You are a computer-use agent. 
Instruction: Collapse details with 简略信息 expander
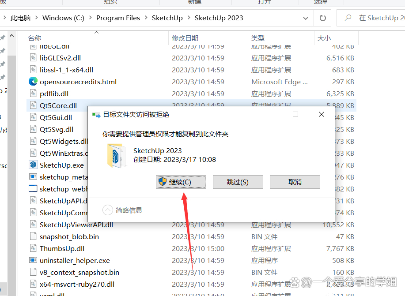point(108,210)
